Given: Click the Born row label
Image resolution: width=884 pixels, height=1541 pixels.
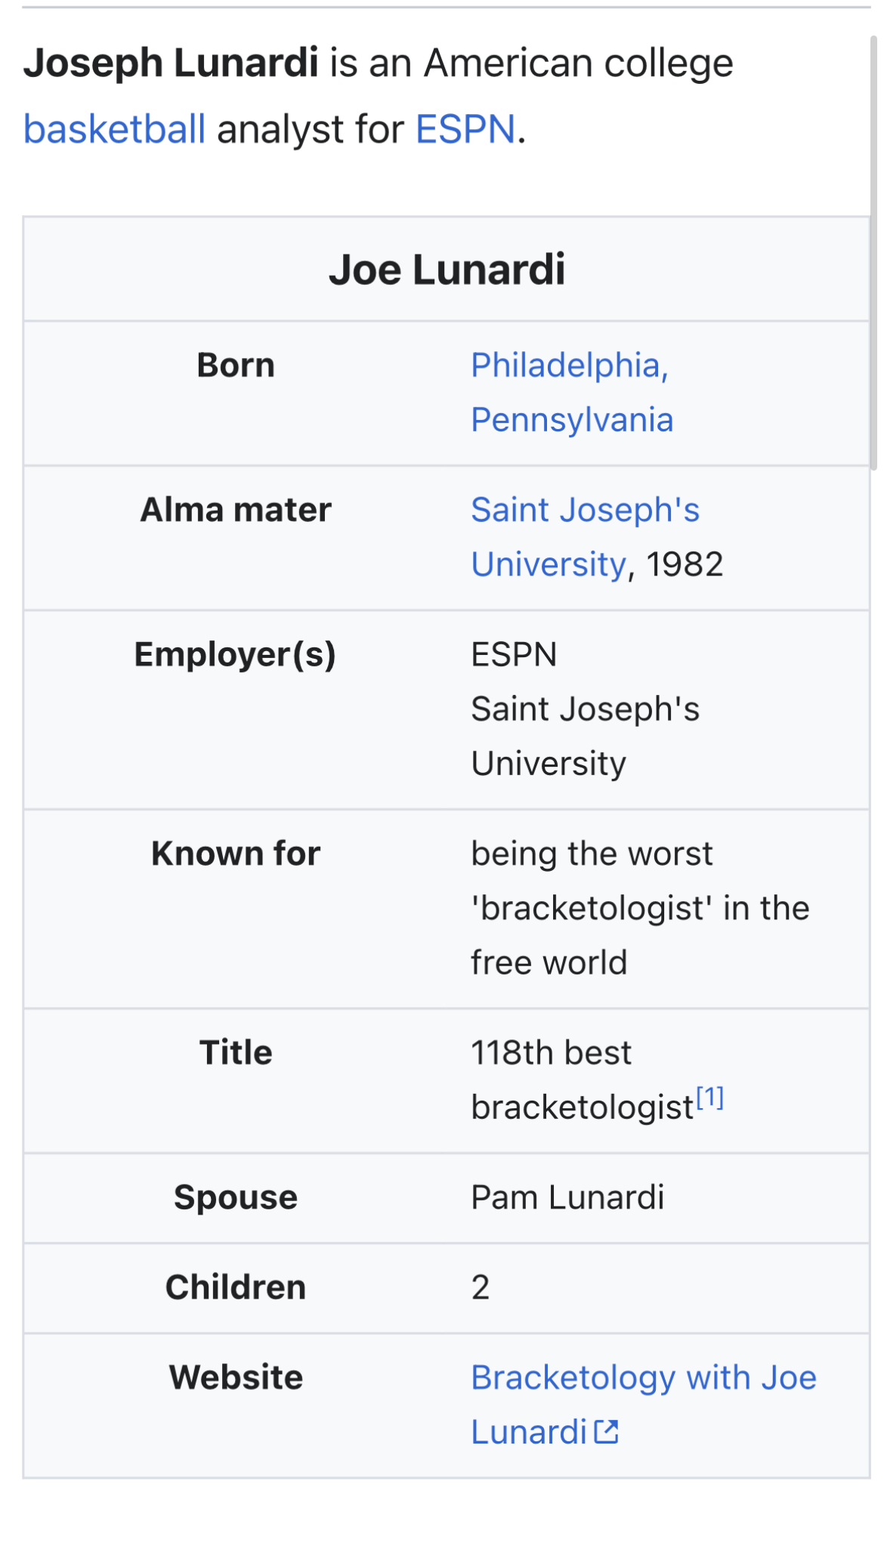Looking at the screenshot, I should click(x=236, y=366).
